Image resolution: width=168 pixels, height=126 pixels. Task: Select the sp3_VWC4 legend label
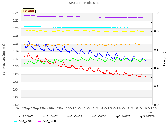pyautogui.click(x=99, y=117)
